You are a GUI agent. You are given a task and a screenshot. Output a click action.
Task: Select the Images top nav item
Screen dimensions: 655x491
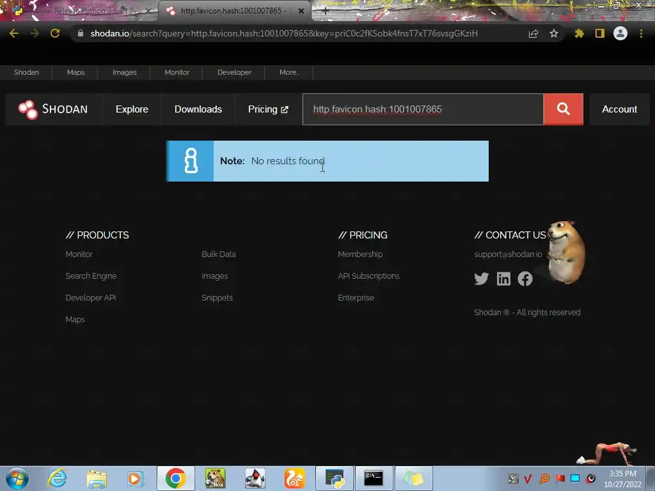tap(125, 72)
